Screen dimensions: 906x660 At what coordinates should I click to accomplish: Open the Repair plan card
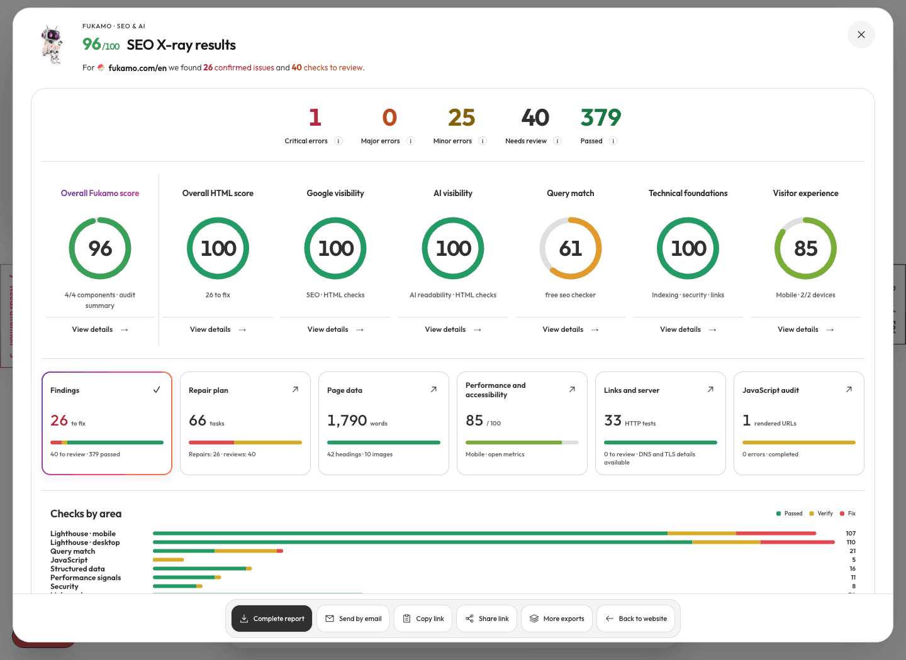pos(245,423)
